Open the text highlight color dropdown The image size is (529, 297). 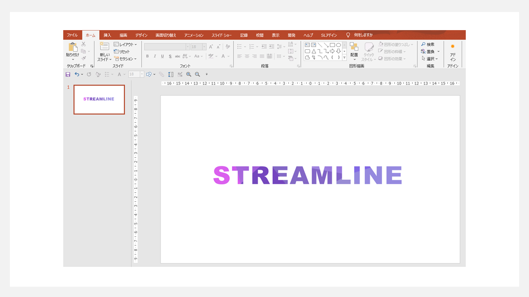[x=216, y=56]
